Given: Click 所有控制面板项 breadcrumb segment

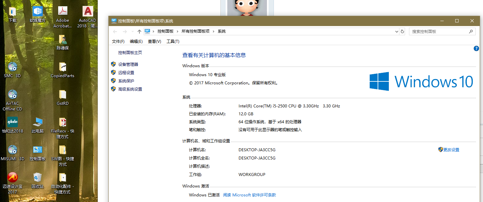Looking at the screenshot, I should 196,31.
